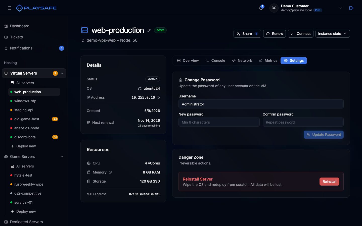Screen dimensions: 362x226
Task: Click the Connect button
Action: 301,34
